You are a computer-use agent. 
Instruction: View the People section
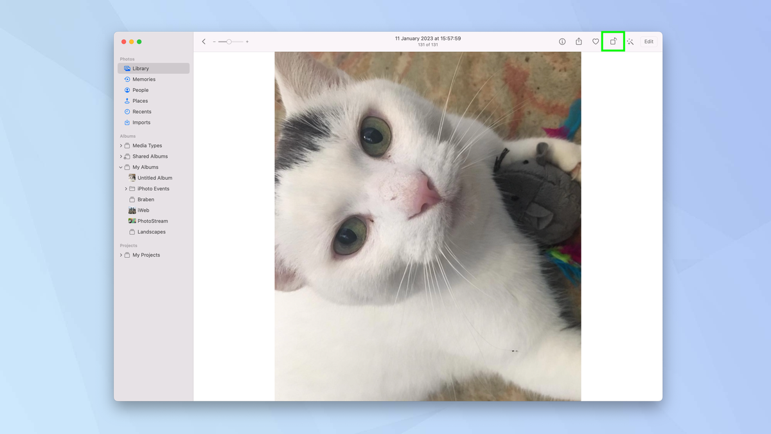coord(139,89)
